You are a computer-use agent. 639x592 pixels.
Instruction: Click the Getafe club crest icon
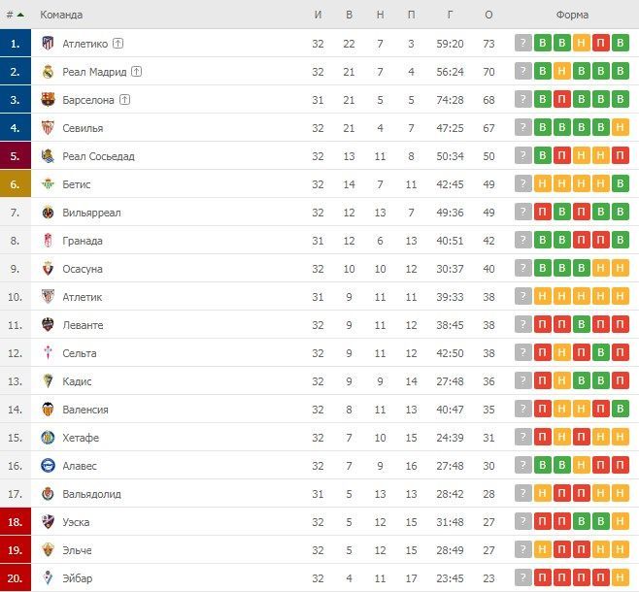pyautogui.click(x=47, y=438)
